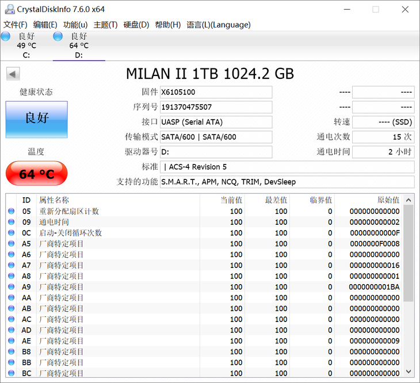
Task: Click the 原始值 column header
Action: coord(368,200)
